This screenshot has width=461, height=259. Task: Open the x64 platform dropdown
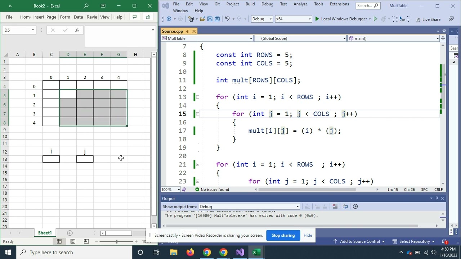pos(293,19)
